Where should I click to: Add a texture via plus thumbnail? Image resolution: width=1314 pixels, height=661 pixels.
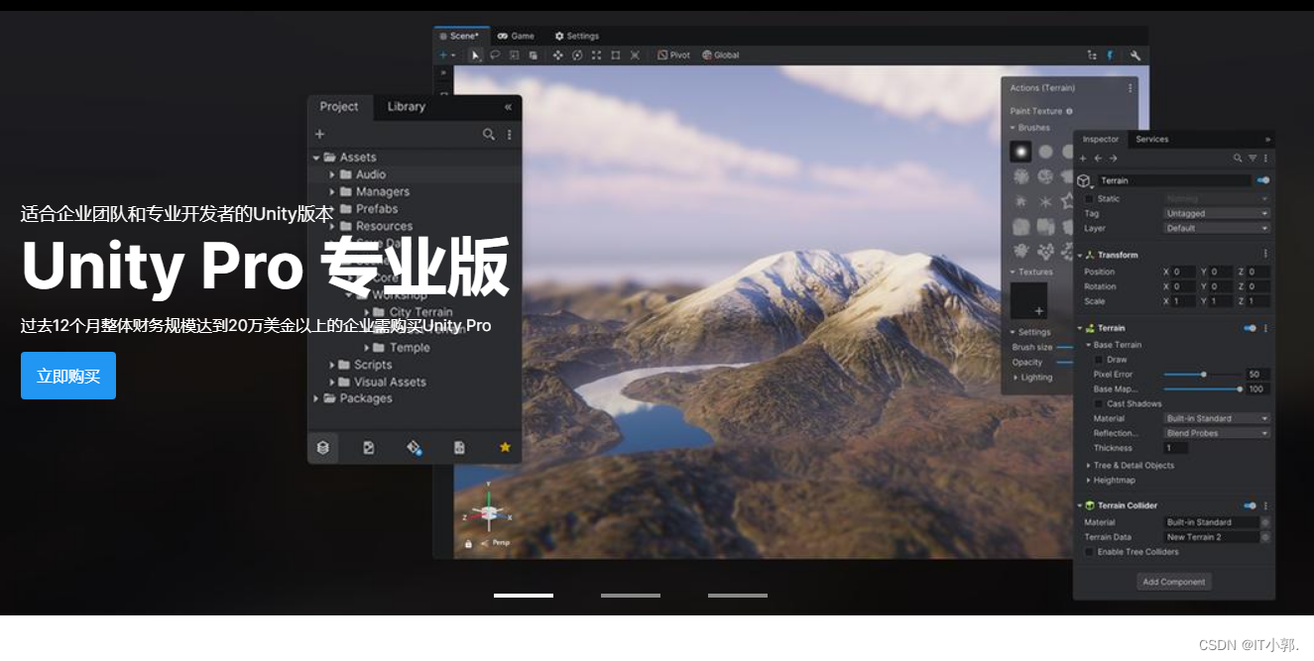point(1028,300)
